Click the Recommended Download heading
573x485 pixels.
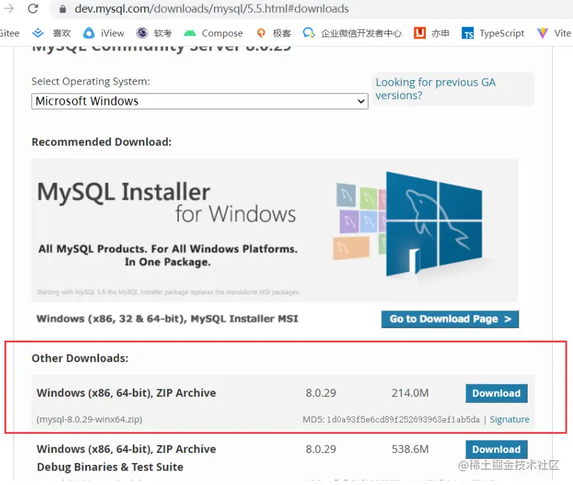tap(102, 142)
